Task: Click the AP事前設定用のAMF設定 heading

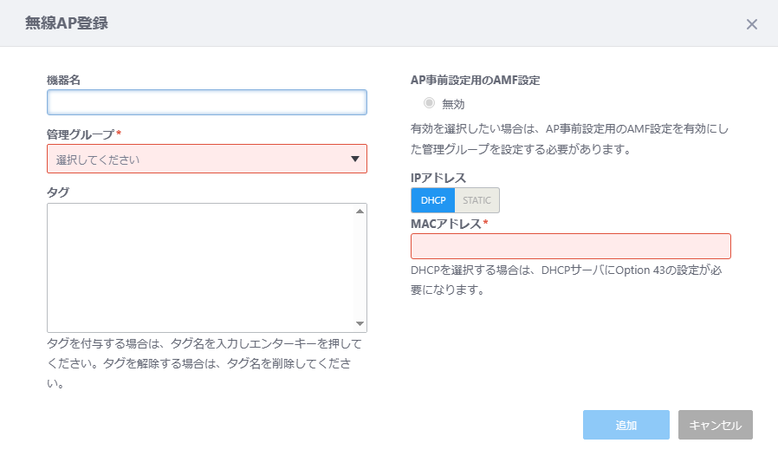Action: point(476,80)
